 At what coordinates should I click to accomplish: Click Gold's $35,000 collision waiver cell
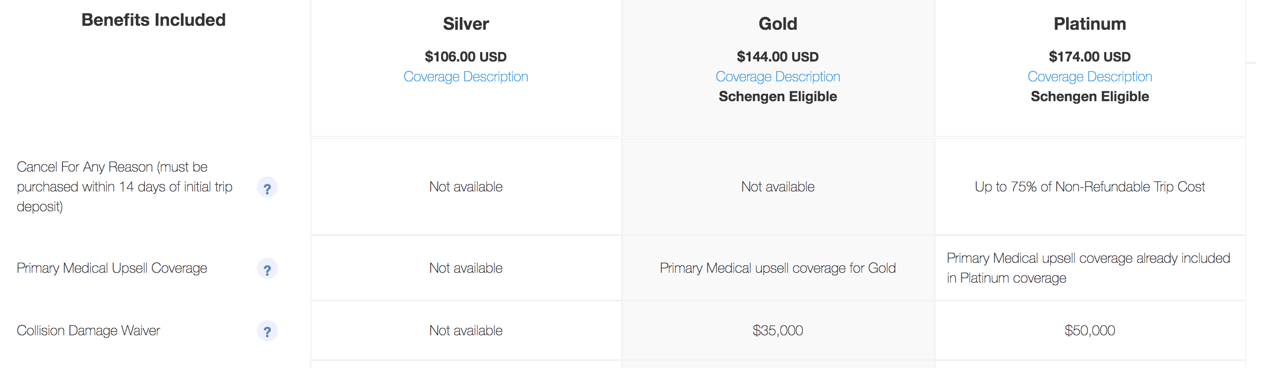click(778, 331)
